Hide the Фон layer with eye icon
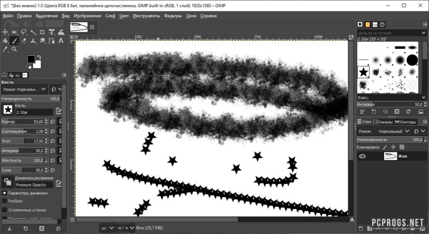429x234 pixels. click(362, 156)
